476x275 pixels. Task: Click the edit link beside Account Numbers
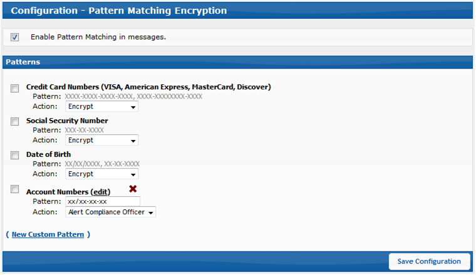pos(100,192)
